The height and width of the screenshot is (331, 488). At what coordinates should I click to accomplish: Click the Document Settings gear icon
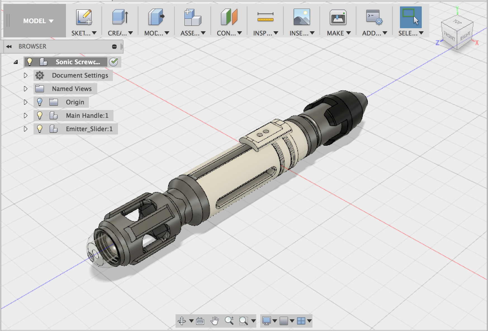pos(40,75)
